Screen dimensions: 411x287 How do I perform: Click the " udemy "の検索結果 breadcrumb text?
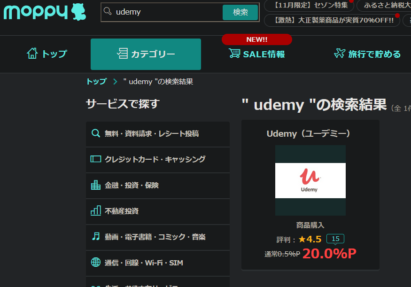158,82
